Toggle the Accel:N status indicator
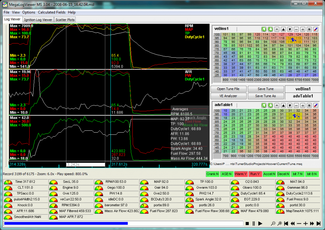 (270, 174)
